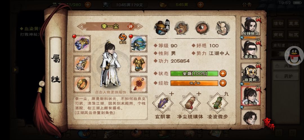Click the 评 review badge beside name
The width and height of the screenshot is (304, 140).
coord(131,26)
